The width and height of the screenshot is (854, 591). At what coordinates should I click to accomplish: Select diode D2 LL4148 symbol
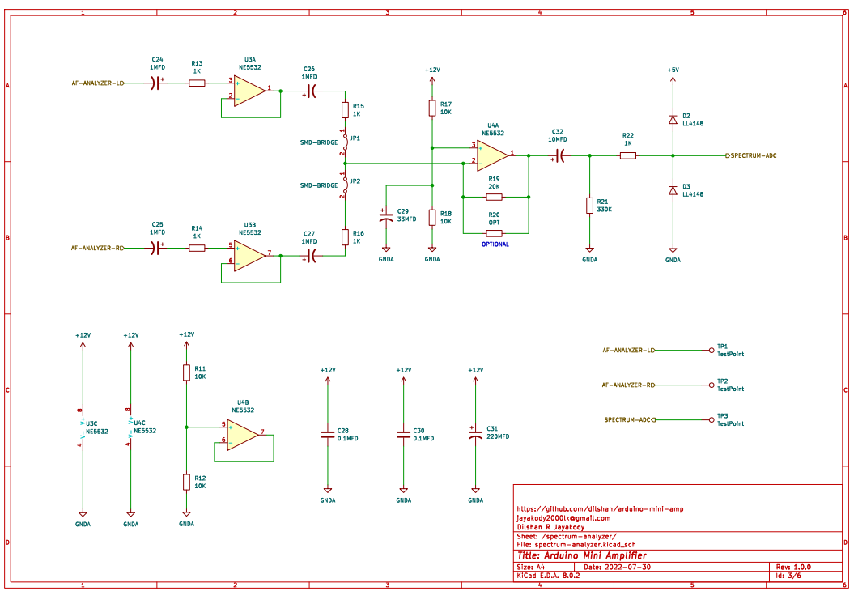pyautogui.click(x=673, y=119)
